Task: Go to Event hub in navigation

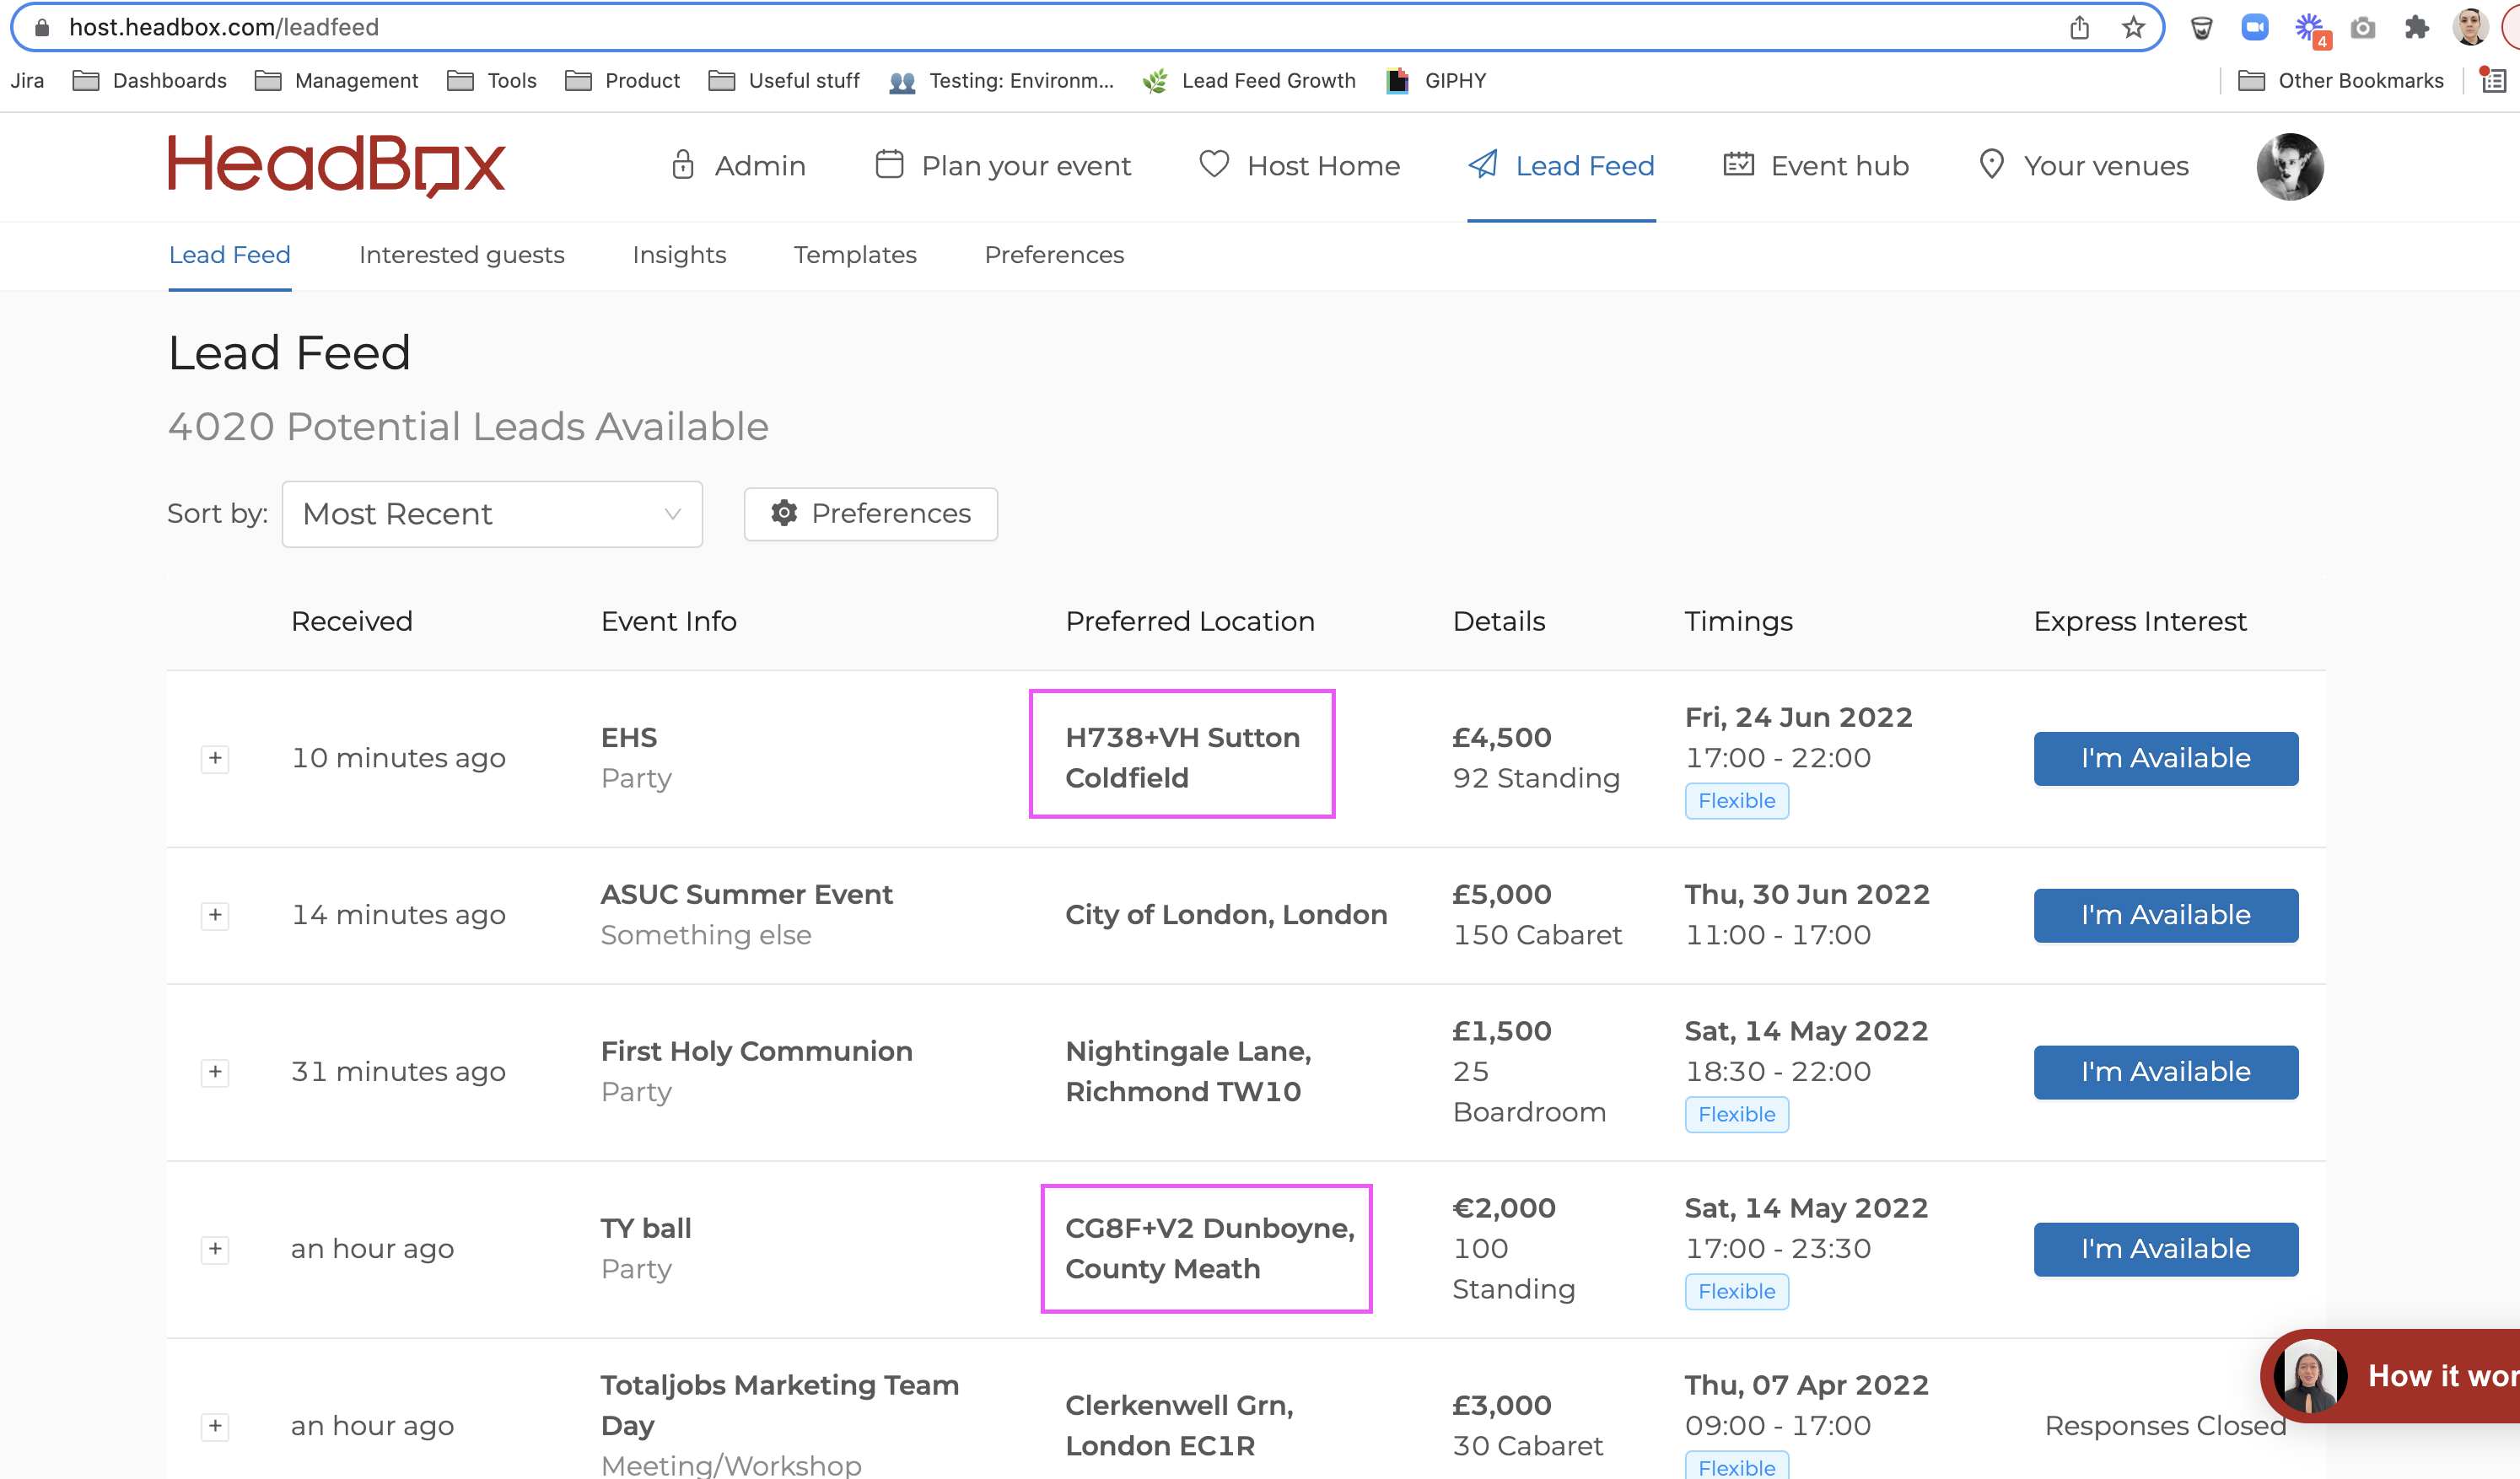Action: 1816,166
